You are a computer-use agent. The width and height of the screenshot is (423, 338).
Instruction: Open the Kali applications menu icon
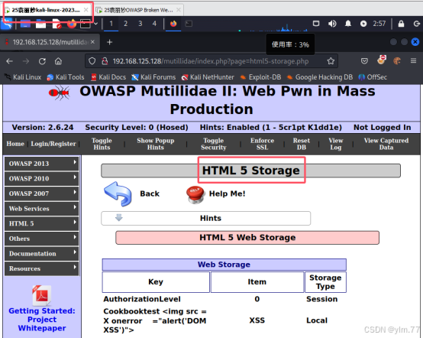pos(6,24)
